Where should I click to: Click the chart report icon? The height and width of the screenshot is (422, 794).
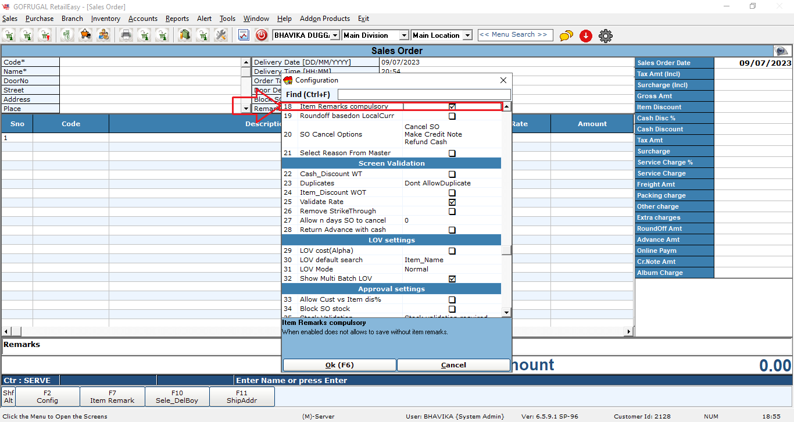point(244,35)
